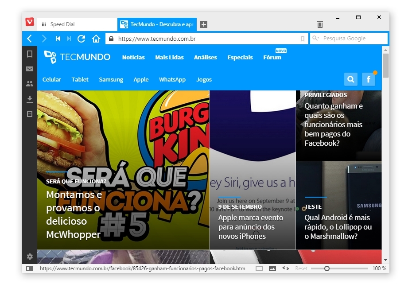Image resolution: width=412 pixels, height=288 pixels.
Task: Bookmark this page from address bar
Action: 303,39
